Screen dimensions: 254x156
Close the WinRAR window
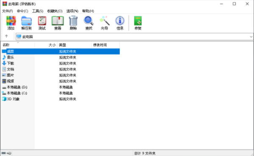[x=247, y=4]
